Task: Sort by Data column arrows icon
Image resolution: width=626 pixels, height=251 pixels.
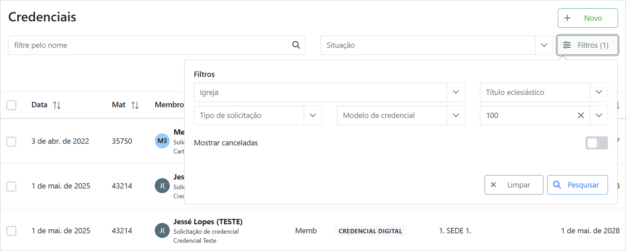Action: point(57,105)
